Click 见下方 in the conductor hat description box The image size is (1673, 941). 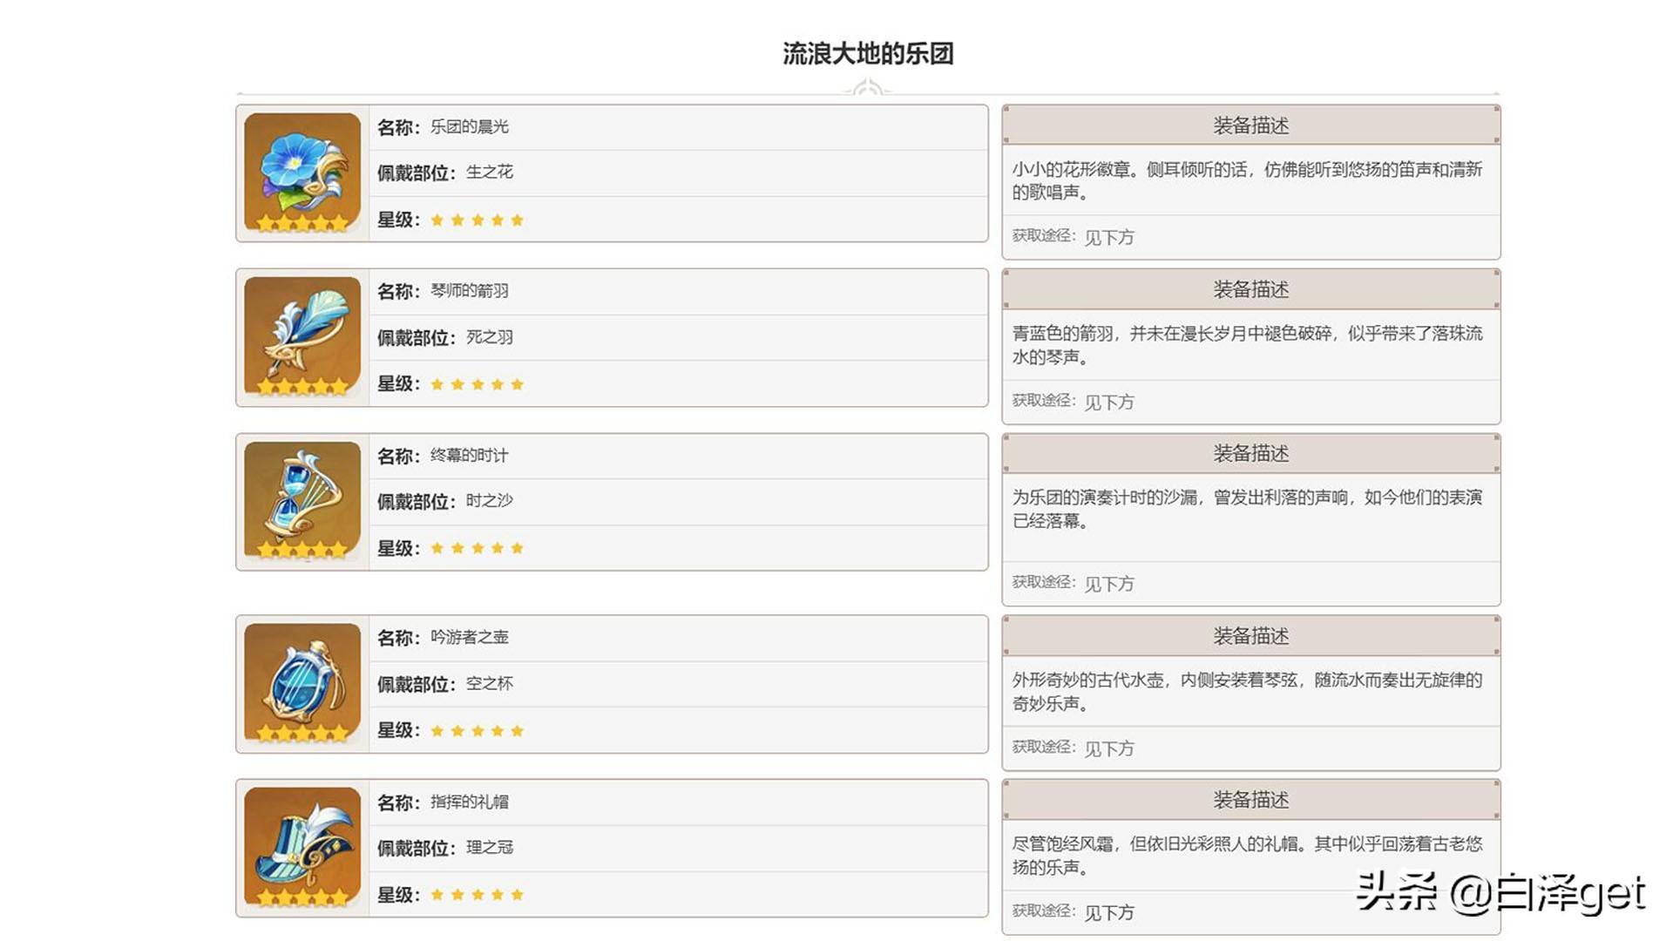(x=1109, y=913)
